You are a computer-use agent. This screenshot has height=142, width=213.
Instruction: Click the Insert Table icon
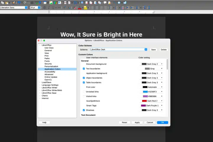44,3
